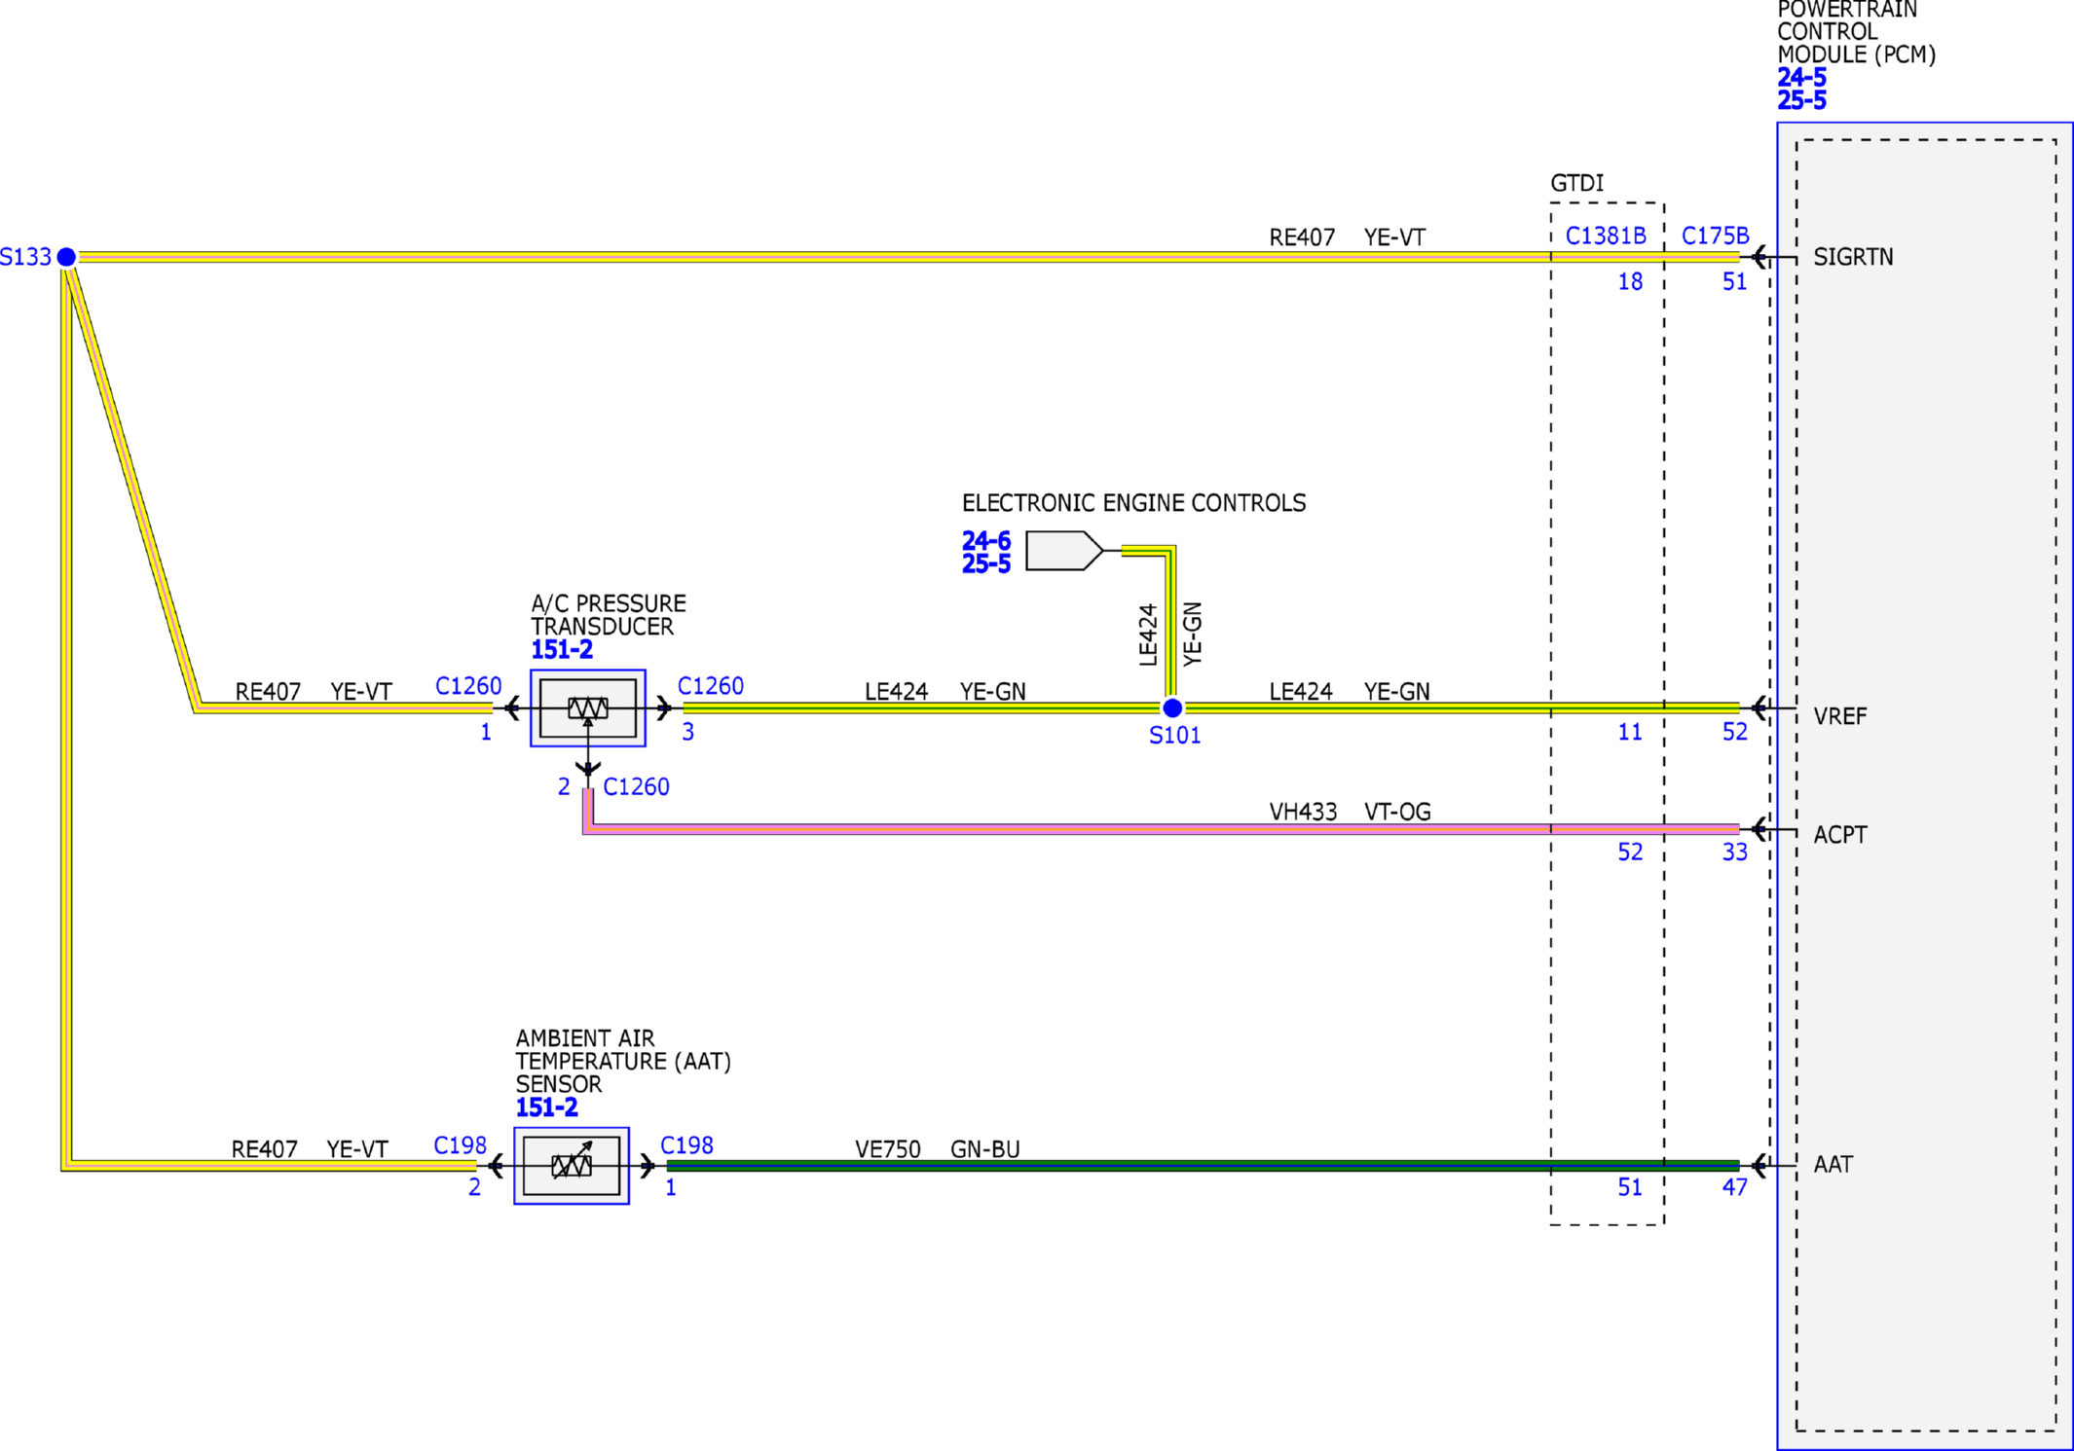Click C1260 label at transducer pin 2
2074x1451 pixels.
pyautogui.click(x=636, y=786)
